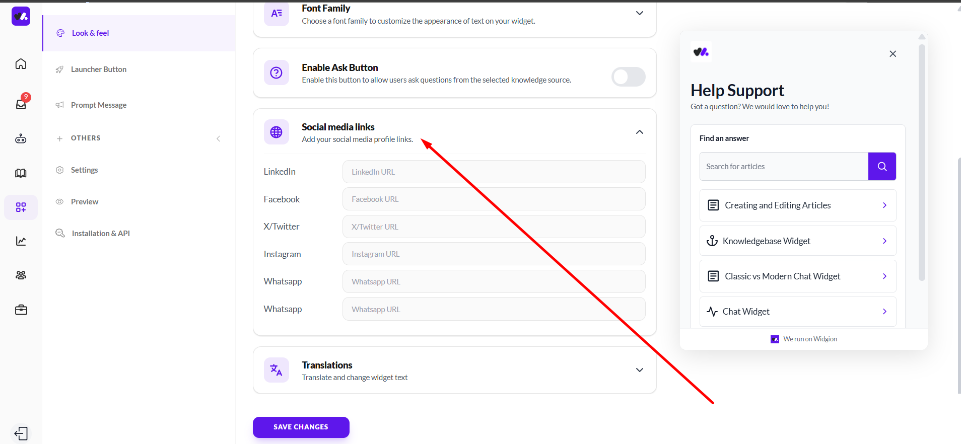Open Creating and Editing Articles link
This screenshot has width=961, height=444.
click(797, 205)
